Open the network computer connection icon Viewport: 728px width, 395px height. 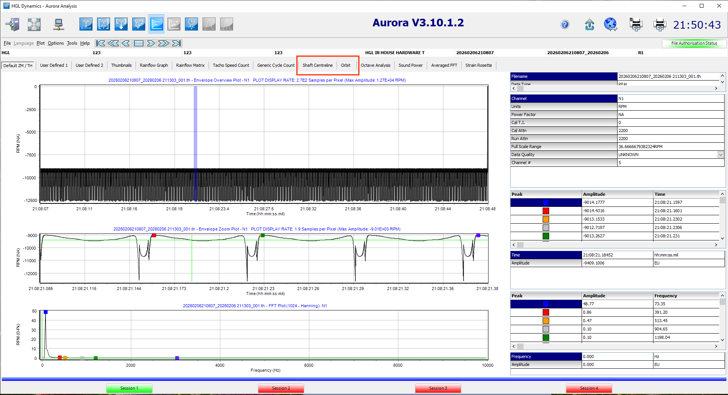point(58,24)
